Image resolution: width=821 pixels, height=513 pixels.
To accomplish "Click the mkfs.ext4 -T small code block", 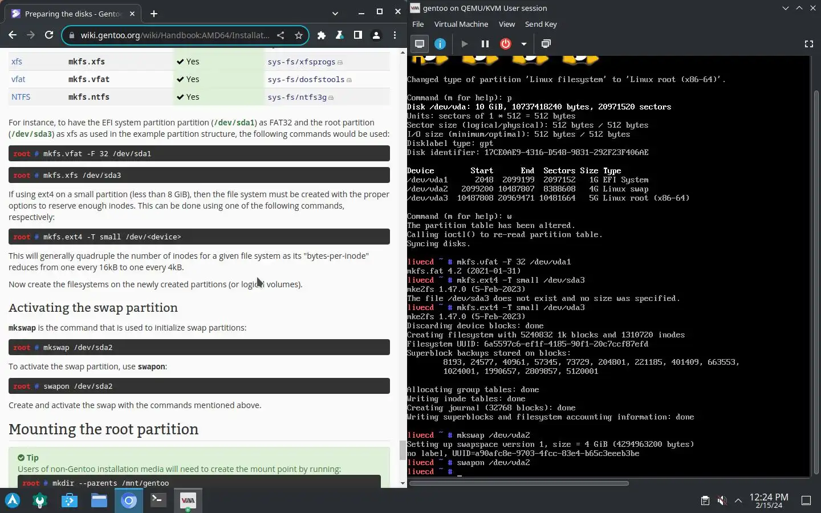I will (199, 237).
